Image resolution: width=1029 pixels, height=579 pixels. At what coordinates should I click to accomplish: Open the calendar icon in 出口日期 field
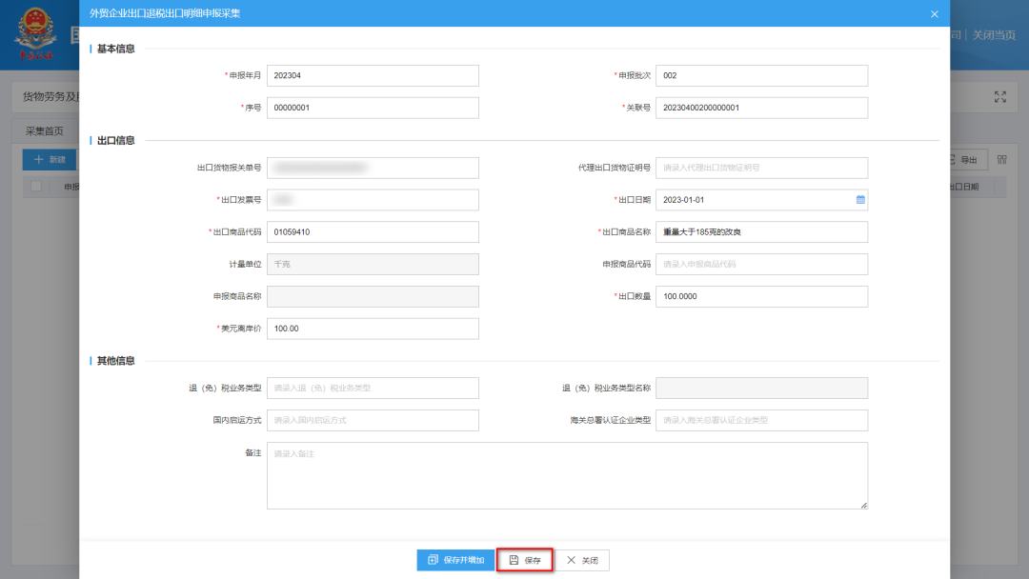click(x=860, y=200)
